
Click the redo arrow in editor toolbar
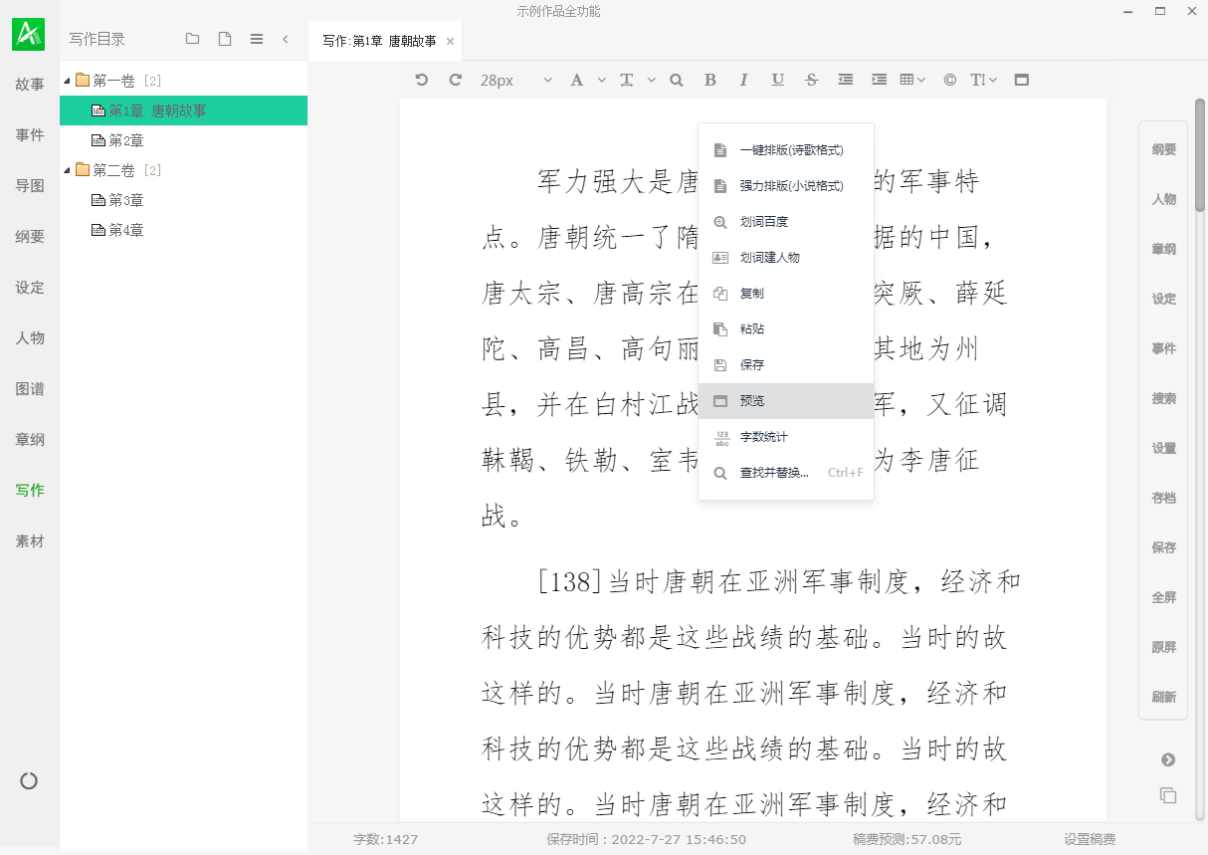(x=456, y=80)
